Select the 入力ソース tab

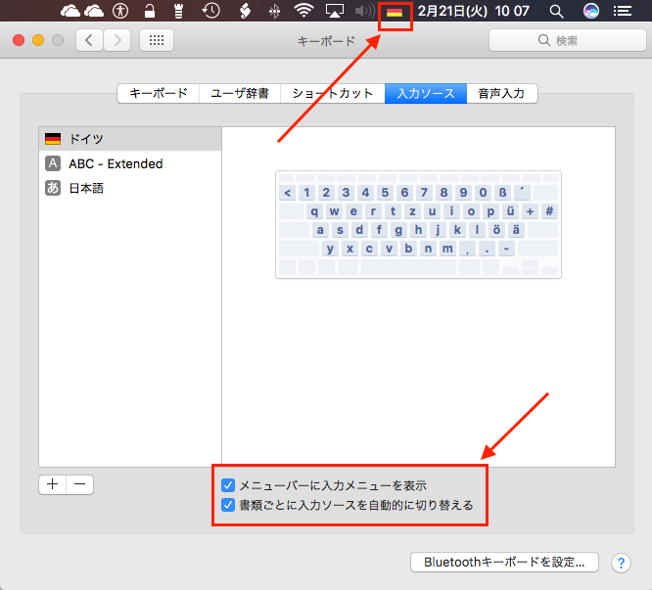426,93
